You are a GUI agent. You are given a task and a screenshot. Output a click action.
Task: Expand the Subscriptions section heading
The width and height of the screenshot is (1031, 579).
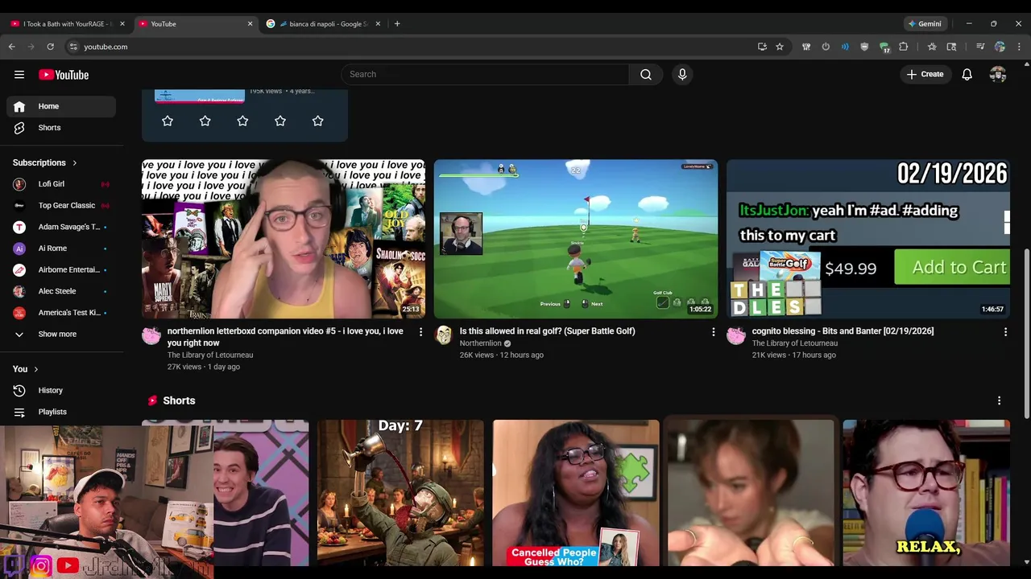coord(45,162)
